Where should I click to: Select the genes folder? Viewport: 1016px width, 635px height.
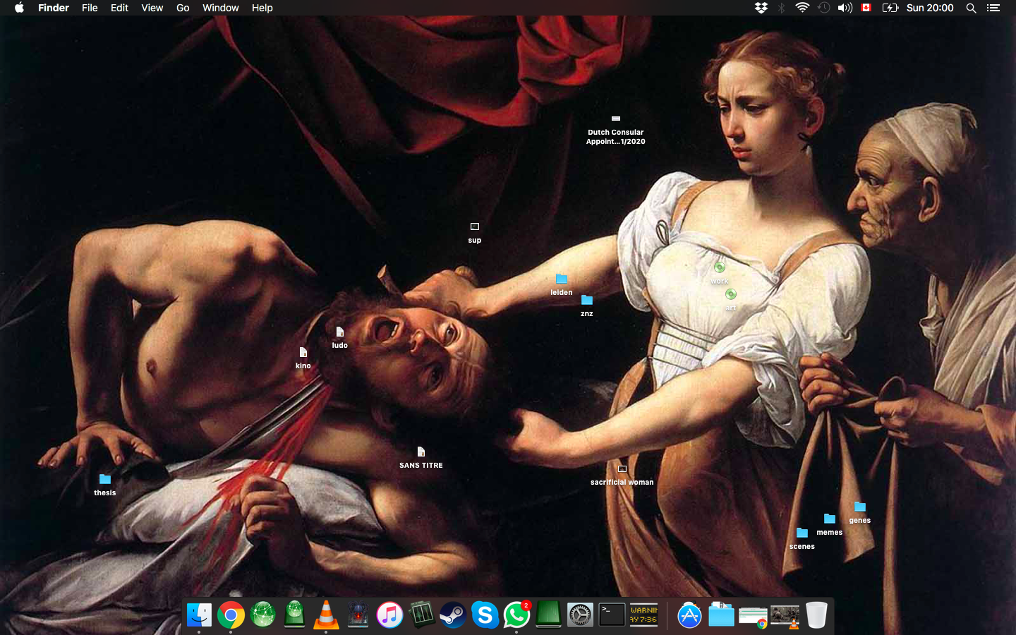coord(859,513)
